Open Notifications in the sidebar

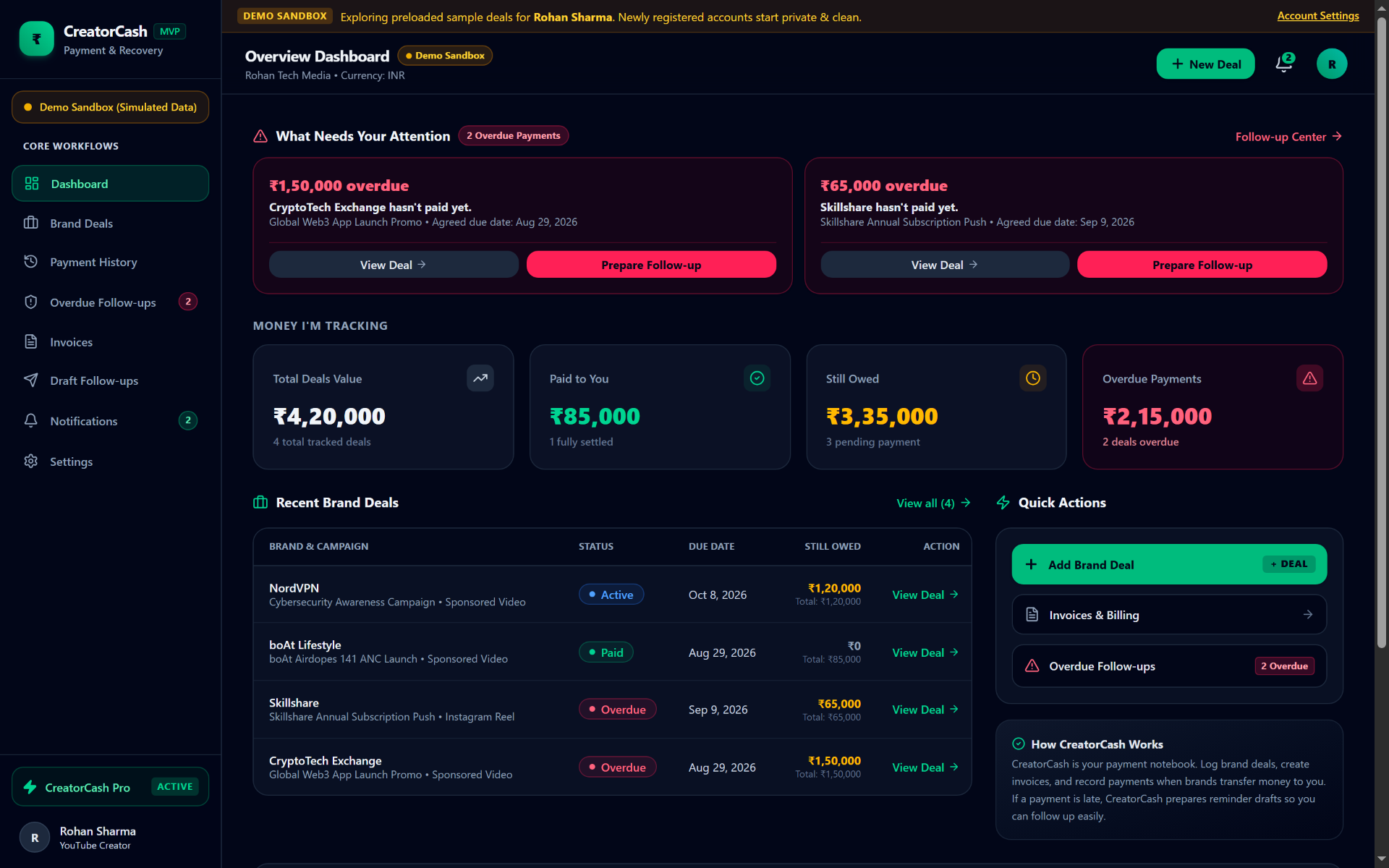111,421
